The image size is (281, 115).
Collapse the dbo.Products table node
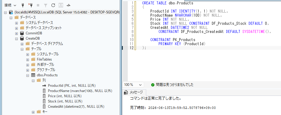click(27, 75)
